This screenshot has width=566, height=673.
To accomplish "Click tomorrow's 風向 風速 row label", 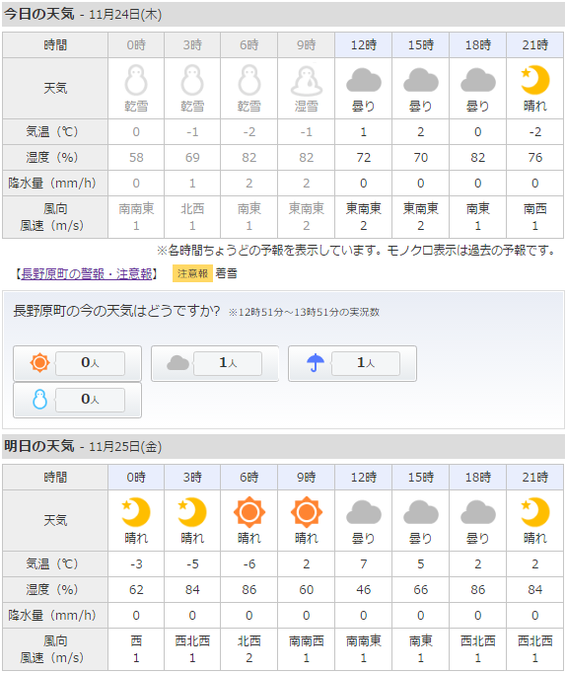I will pos(55,649).
